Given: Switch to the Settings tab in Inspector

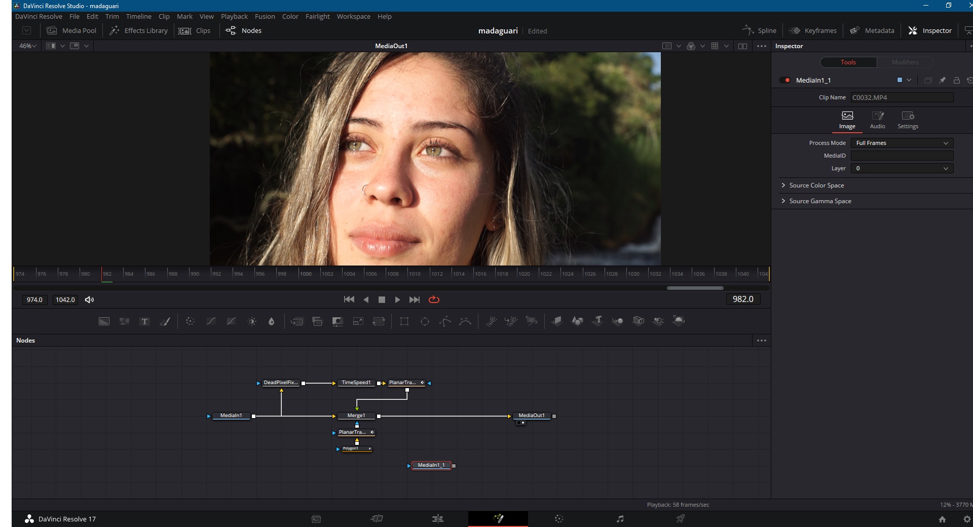Looking at the screenshot, I should [x=908, y=120].
